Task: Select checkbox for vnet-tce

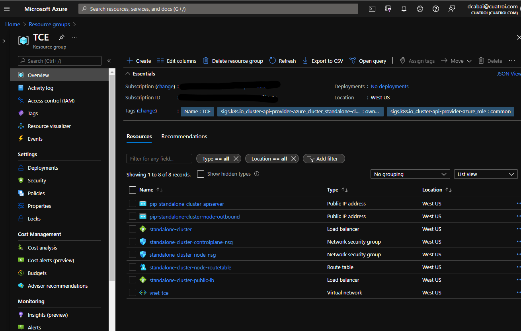Action: pos(133,293)
